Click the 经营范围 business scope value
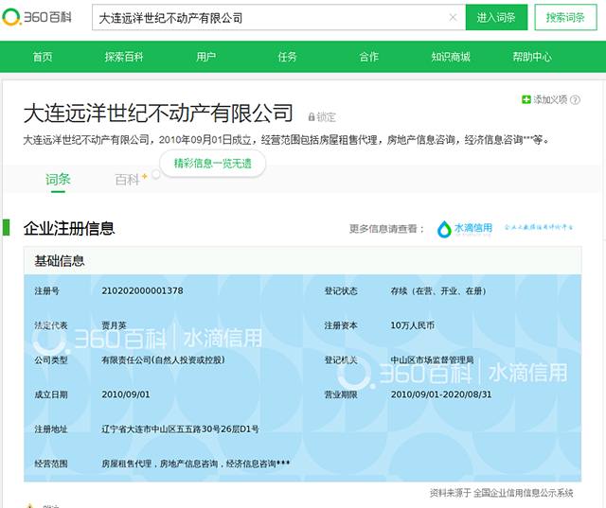The height and width of the screenshot is (508, 606). (195, 464)
